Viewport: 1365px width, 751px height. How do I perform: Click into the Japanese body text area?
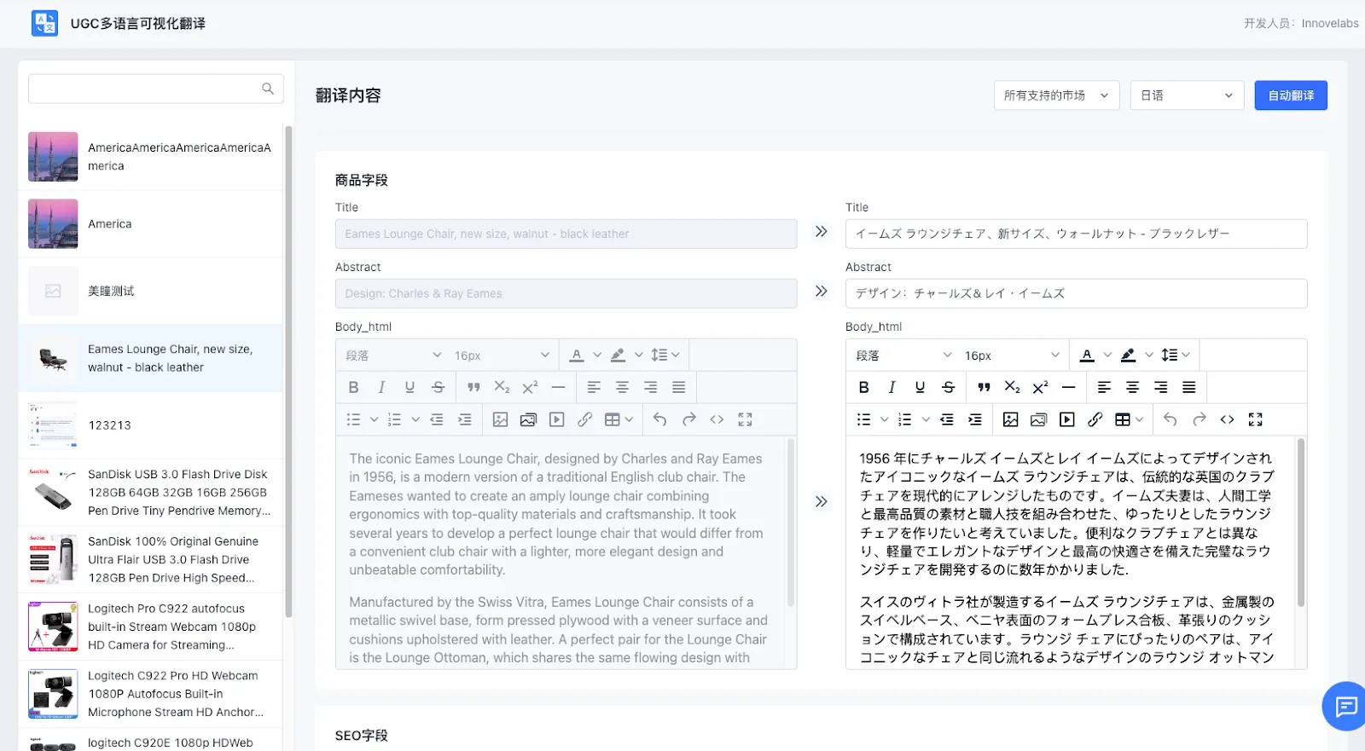click(x=1070, y=552)
